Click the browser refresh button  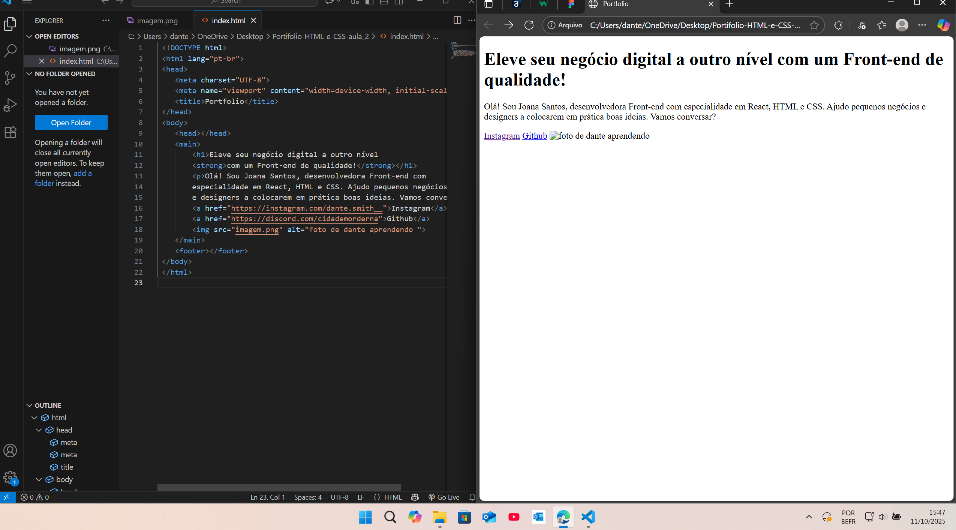[x=529, y=25]
